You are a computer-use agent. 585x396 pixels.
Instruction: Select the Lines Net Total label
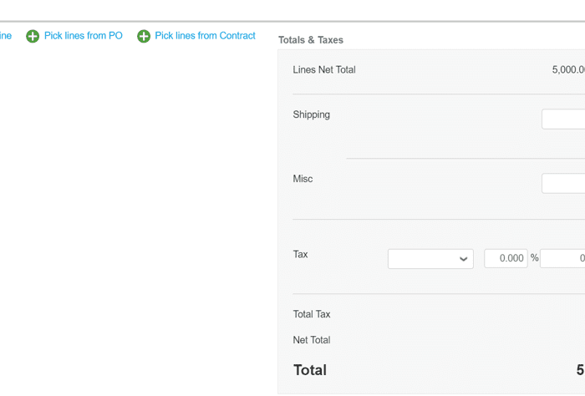coord(324,70)
